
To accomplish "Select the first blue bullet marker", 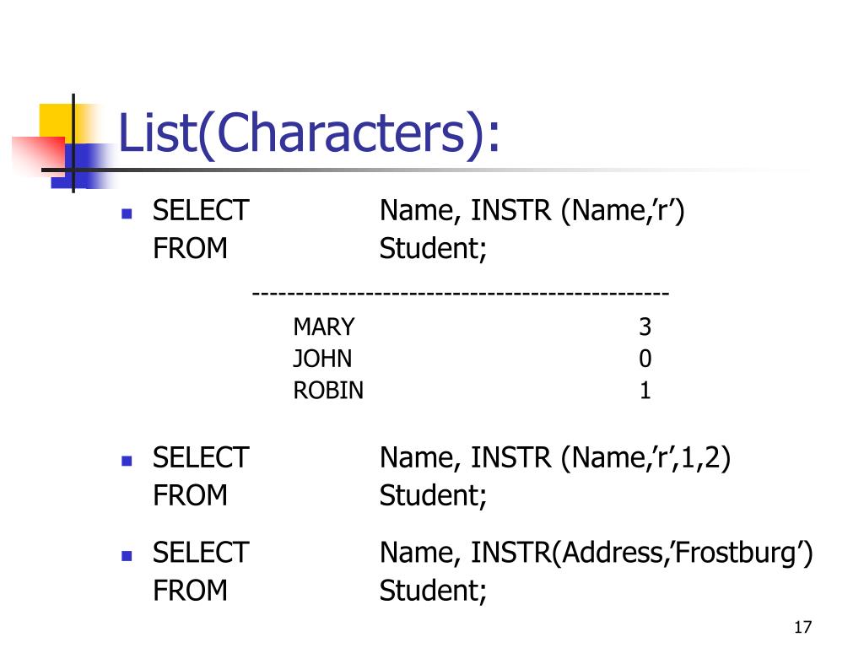I will [127, 213].
